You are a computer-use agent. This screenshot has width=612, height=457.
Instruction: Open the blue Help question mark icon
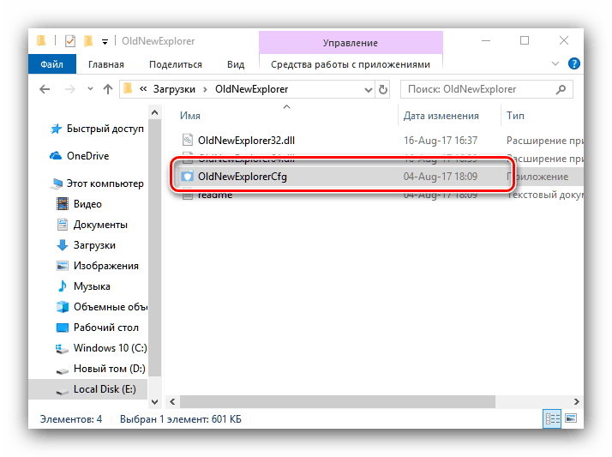[x=573, y=63]
